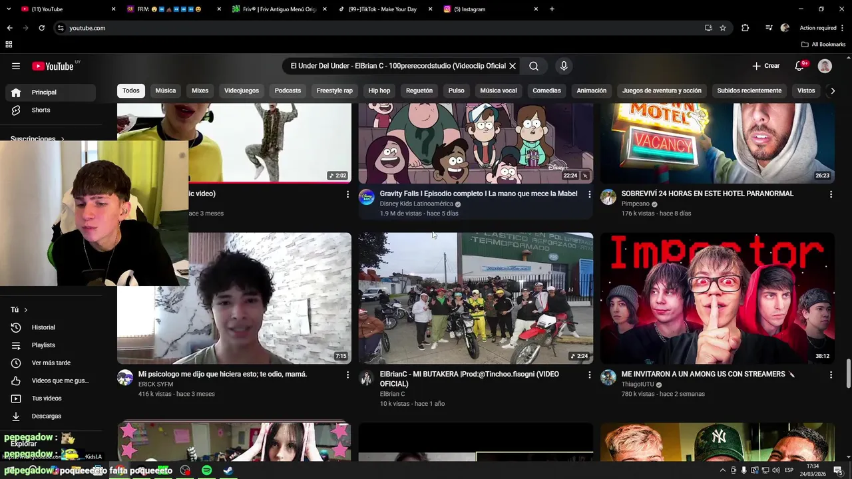Play the Gravity Falls episode thumbnail

point(476,142)
